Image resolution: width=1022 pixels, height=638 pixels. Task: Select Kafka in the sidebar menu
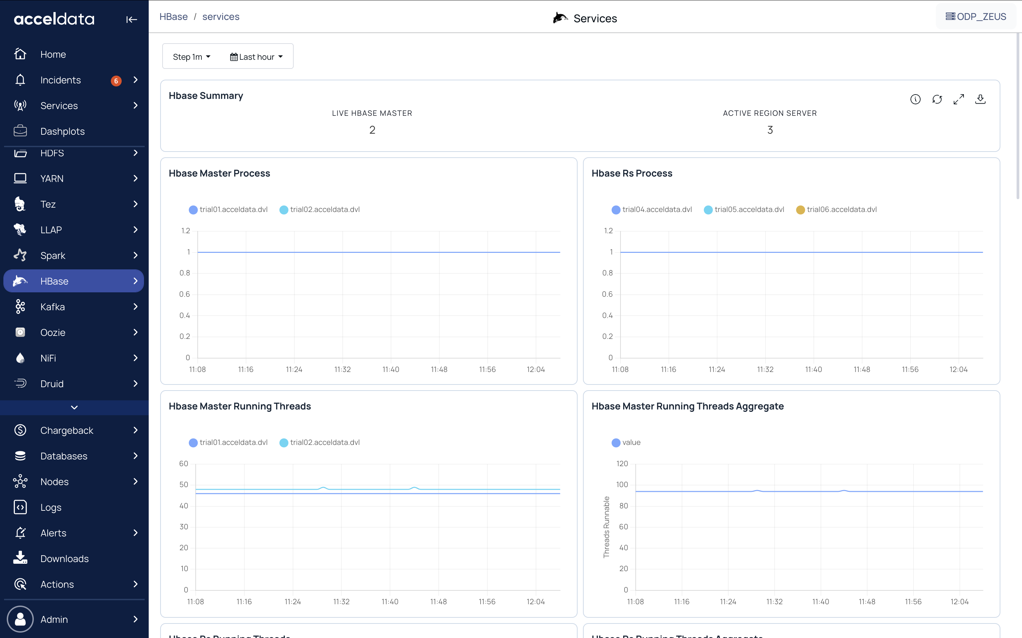(53, 307)
